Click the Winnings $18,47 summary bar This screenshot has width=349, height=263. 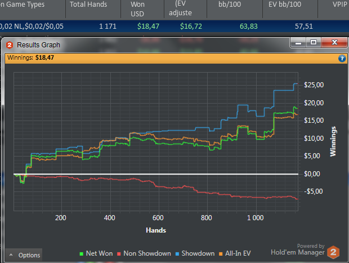point(176,59)
